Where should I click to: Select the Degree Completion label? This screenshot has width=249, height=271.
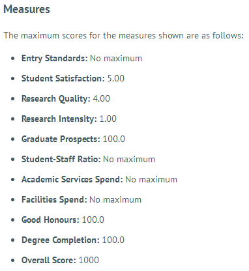[x=61, y=240]
